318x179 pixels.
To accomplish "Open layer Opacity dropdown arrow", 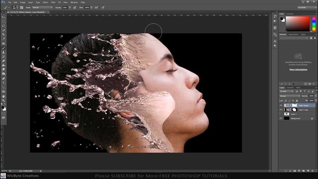I will (x=316, y=96).
